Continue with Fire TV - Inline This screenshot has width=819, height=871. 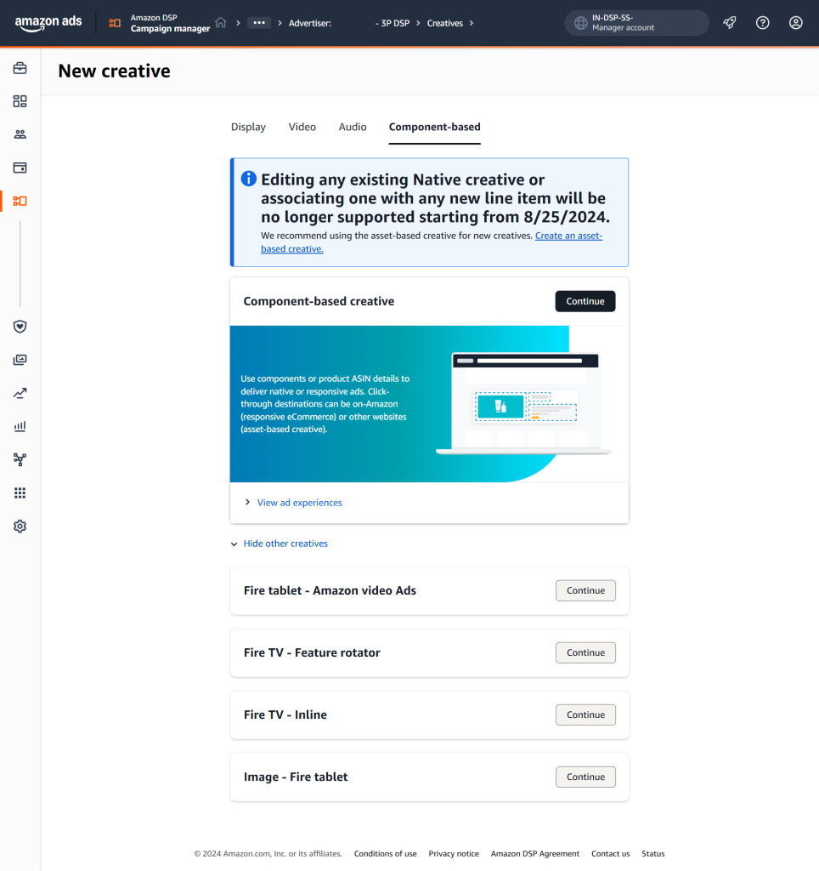[x=585, y=714]
